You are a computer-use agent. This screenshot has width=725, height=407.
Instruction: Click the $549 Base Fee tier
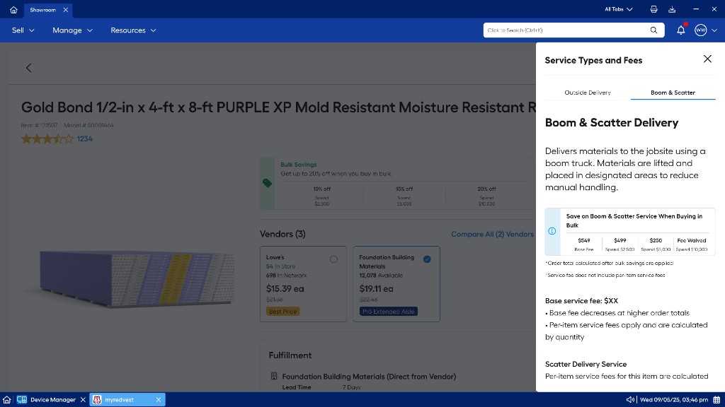[584, 244]
